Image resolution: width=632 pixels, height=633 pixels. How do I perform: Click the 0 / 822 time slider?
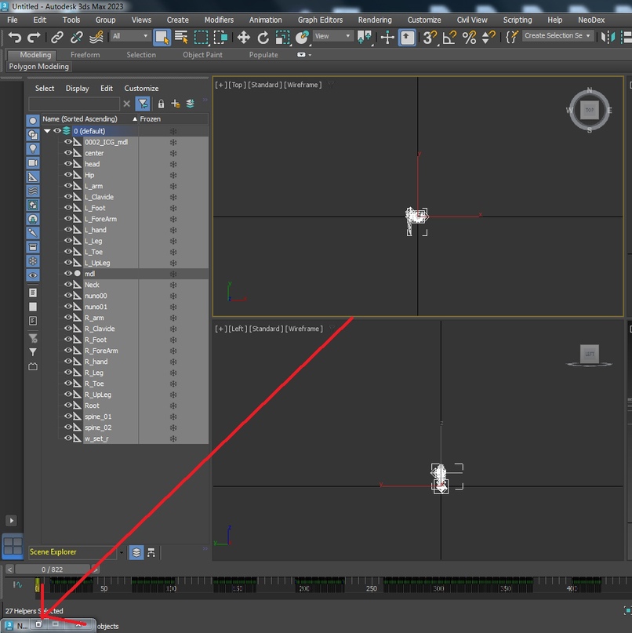coord(53,569)
